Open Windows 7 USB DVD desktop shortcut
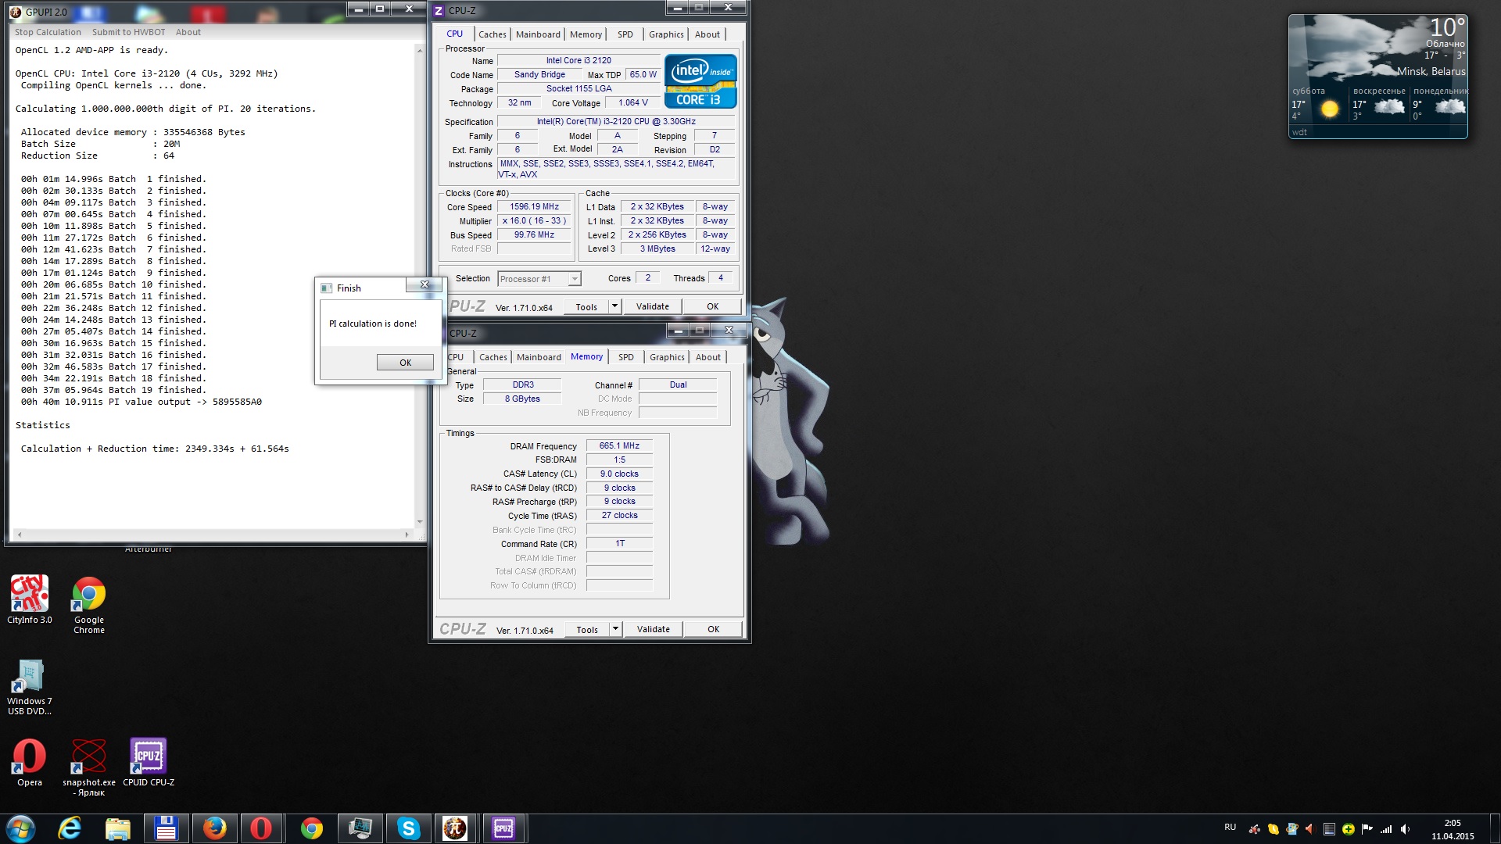Image resolution: width=1501 pixels, height=844 pixels. click(x=30, y=688)
